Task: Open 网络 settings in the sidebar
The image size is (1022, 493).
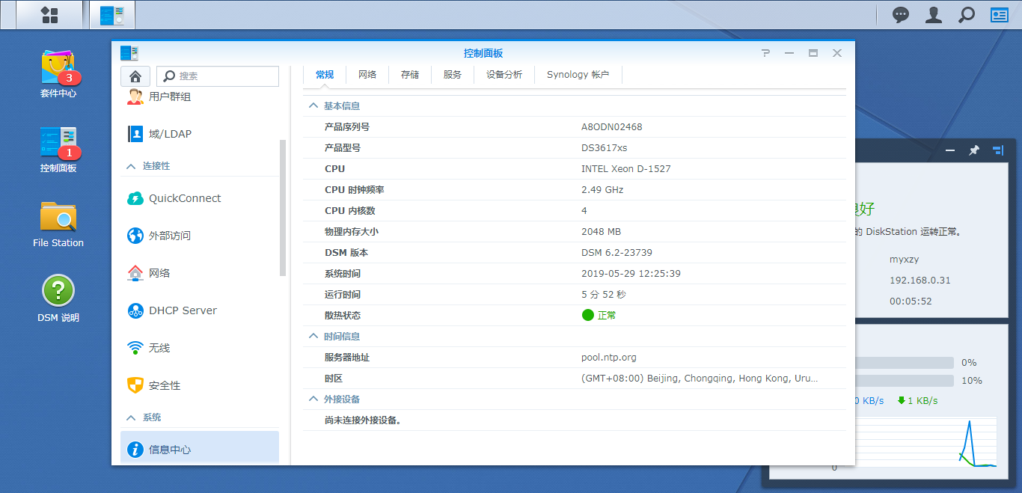Action: pyautogui.click(x=159, y=272)
